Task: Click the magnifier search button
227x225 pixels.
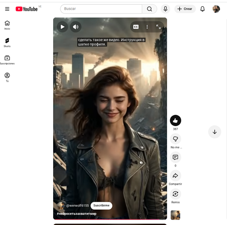Action: point(149,9)
